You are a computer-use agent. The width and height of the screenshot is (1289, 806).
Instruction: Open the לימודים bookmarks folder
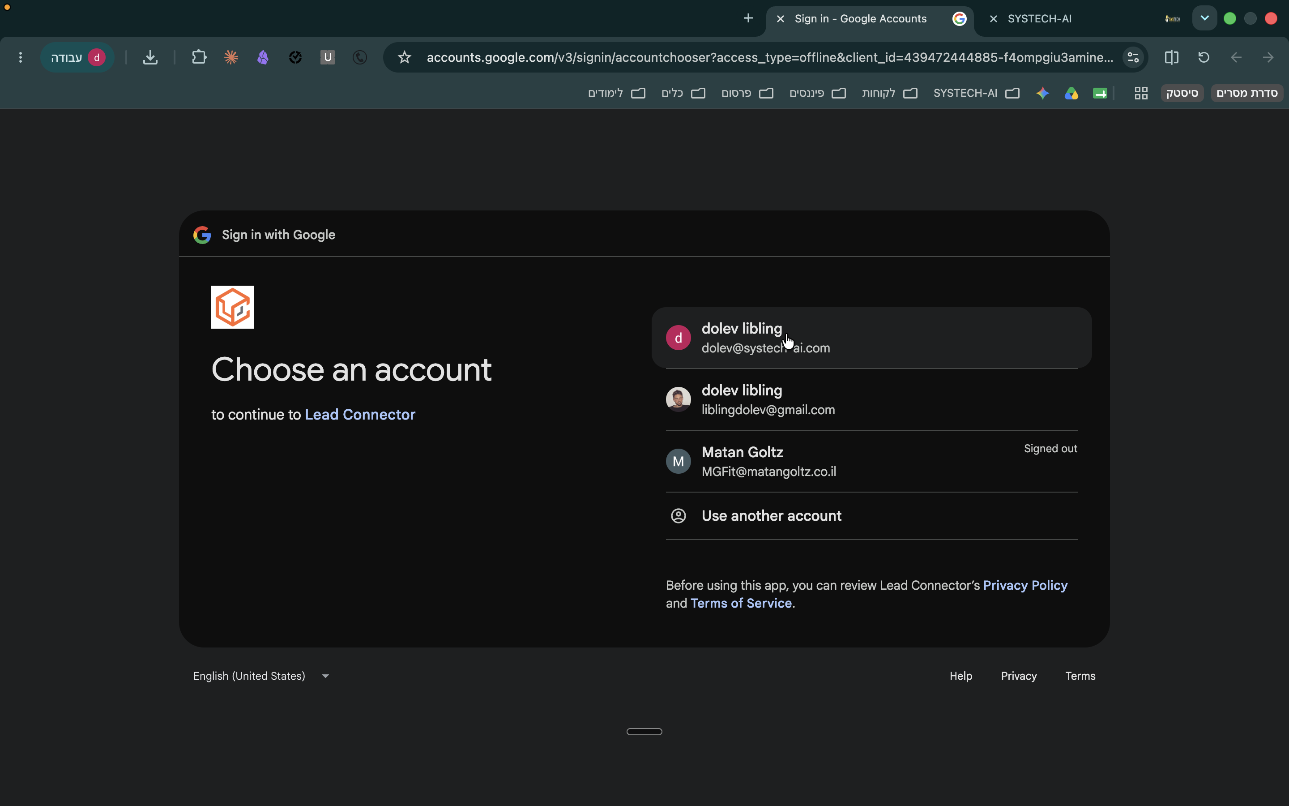coord(616,93)
